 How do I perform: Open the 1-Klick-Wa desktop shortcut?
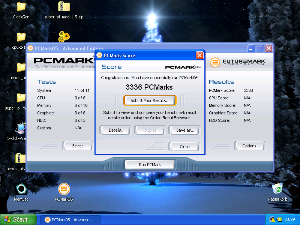[21, 128]
